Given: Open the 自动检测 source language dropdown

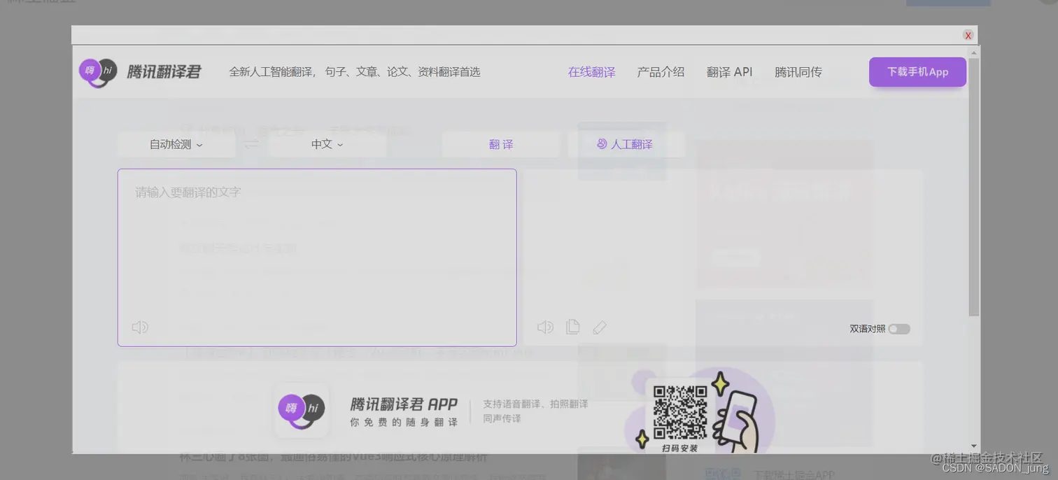Looking at the screenshot, I should tap(176, 144).
